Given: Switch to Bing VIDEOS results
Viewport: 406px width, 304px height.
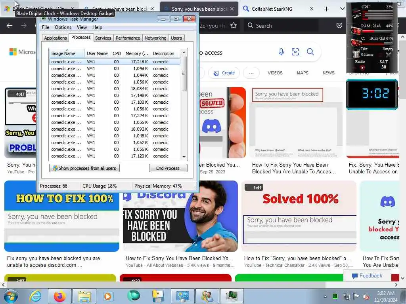Looking at the screenshot, I should pos(275,73).
